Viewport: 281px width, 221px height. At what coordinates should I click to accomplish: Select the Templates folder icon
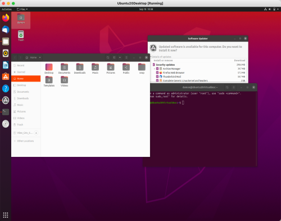[49, 82]
